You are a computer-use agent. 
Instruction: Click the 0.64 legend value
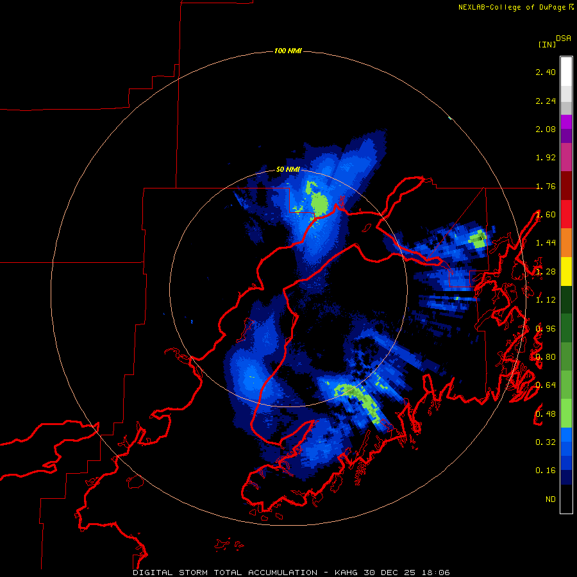546,385
